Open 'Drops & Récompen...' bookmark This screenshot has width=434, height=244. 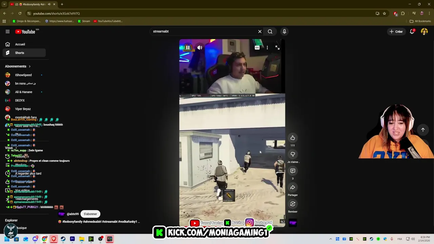point(27,21)
